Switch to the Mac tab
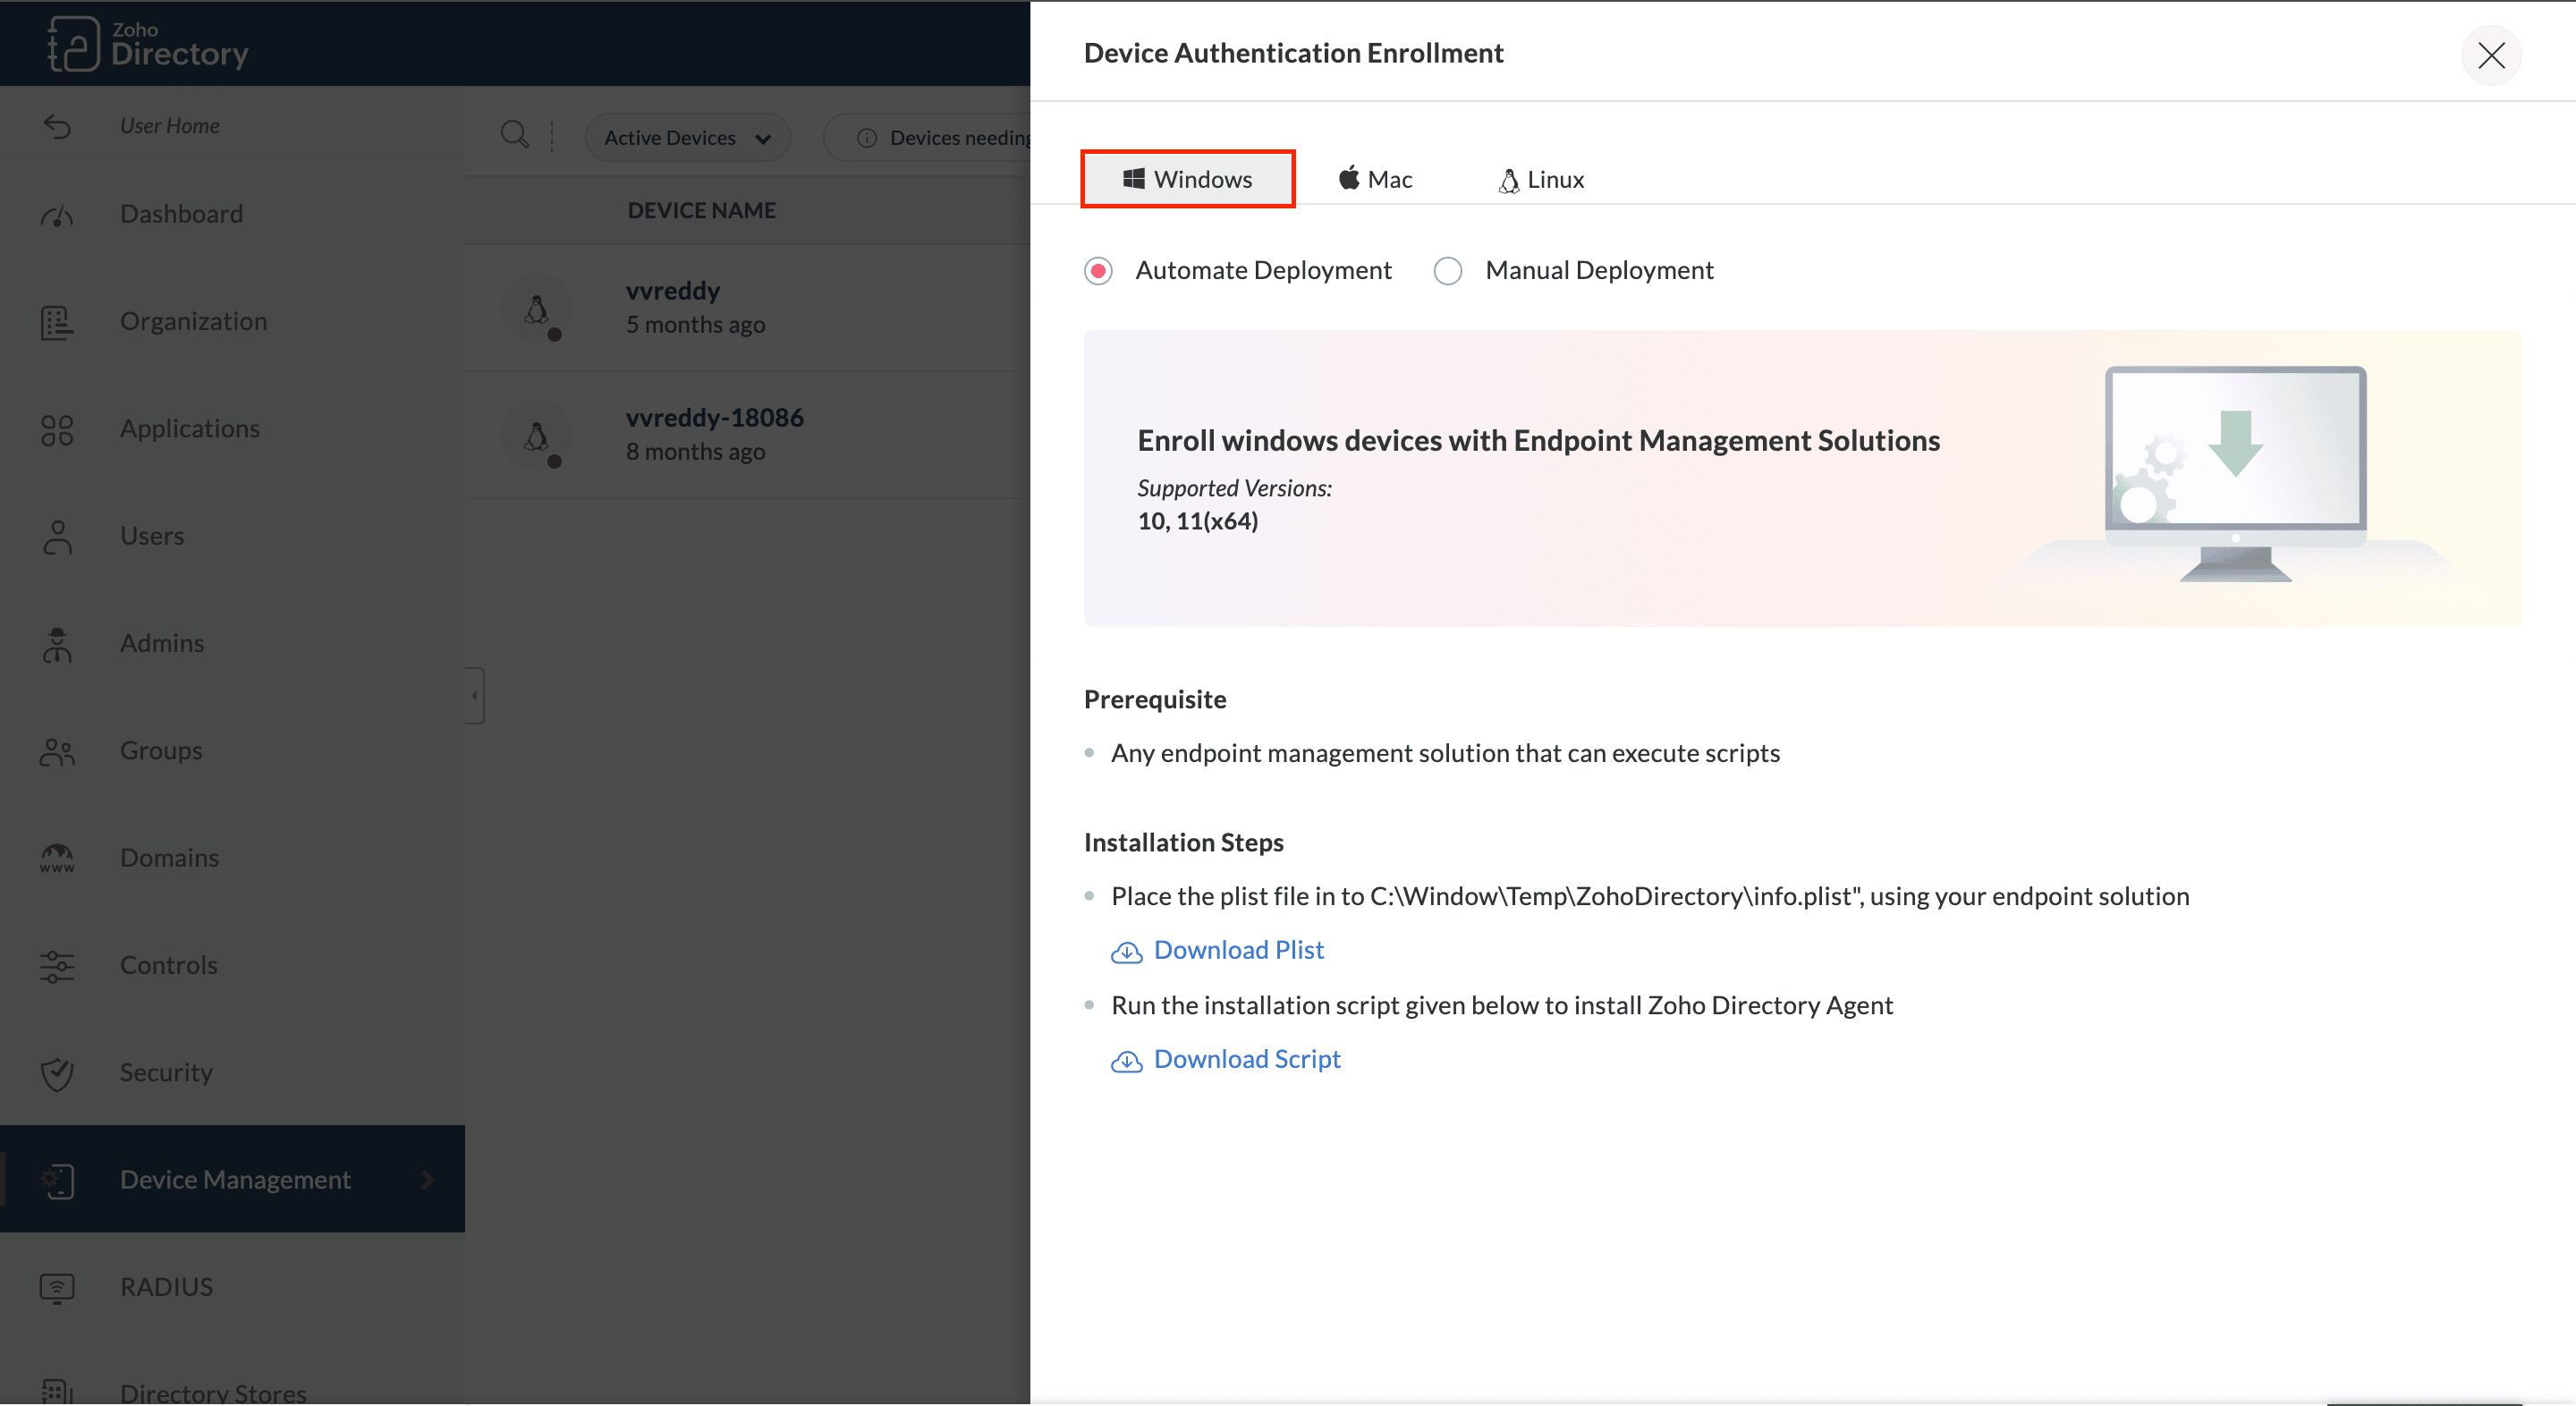This screenshot has width=2576, height=1406. pyautogui.click(x=1375, y=180)
